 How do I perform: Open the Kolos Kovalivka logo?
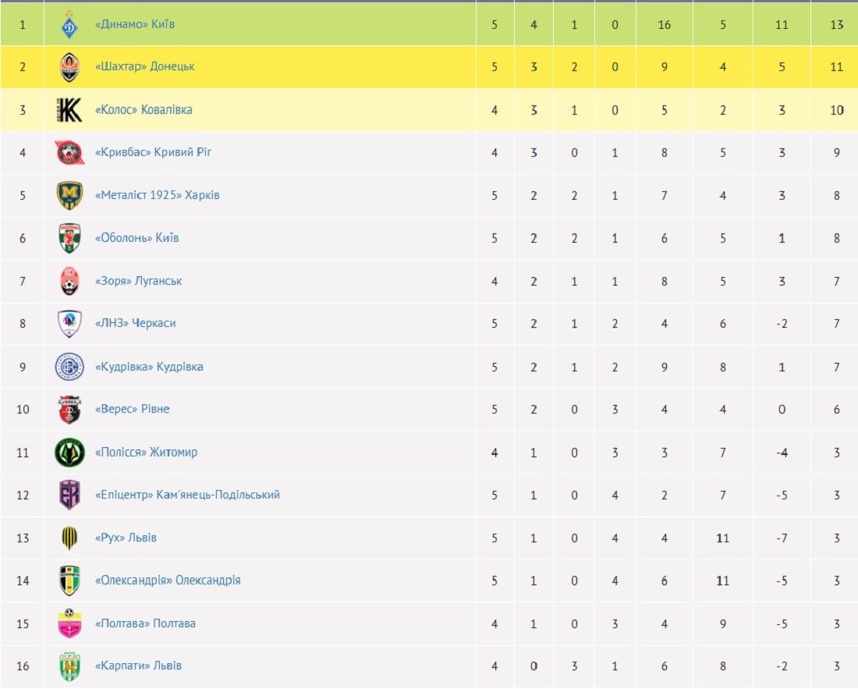[69, 110]
